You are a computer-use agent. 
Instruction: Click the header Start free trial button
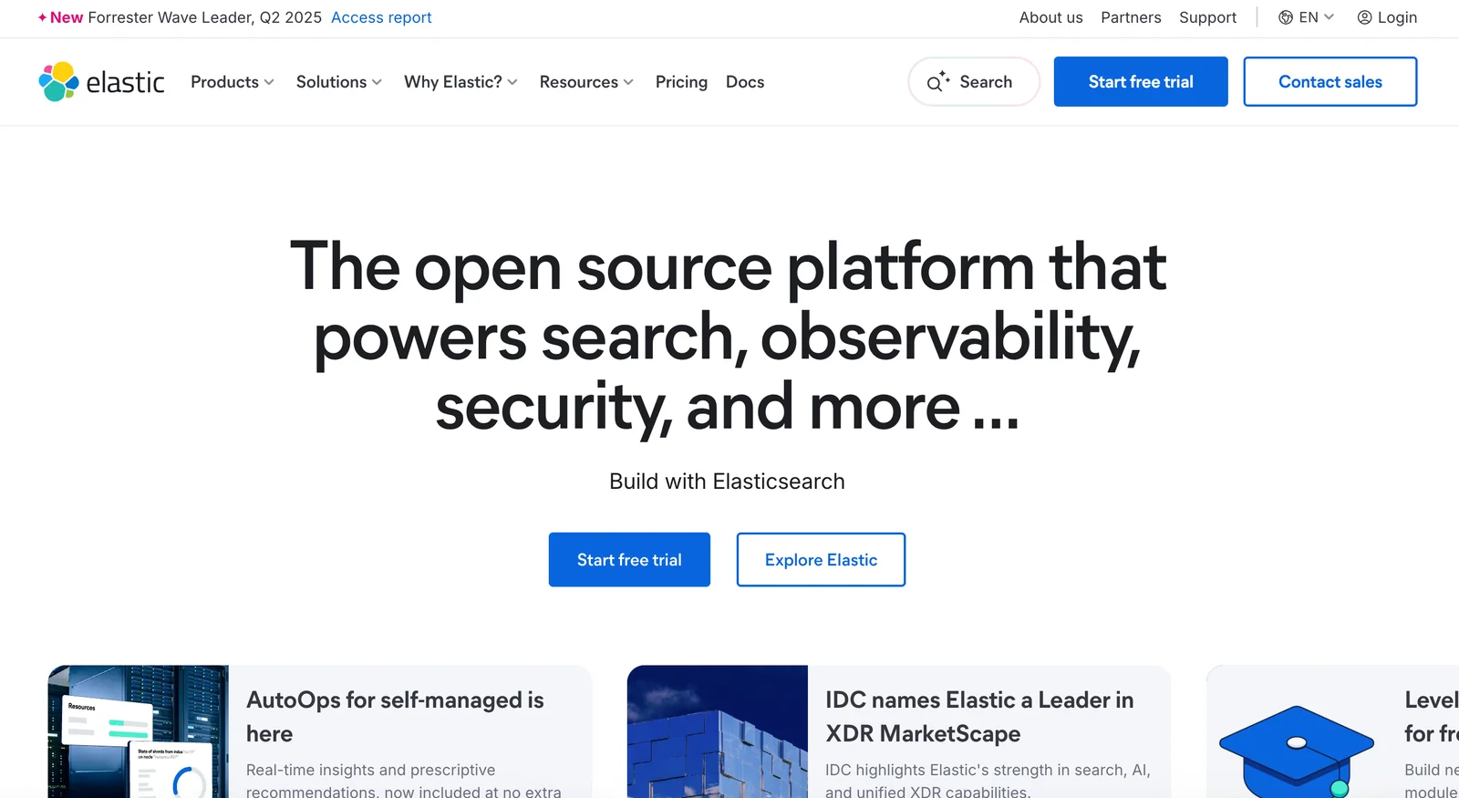(1140, 82)
